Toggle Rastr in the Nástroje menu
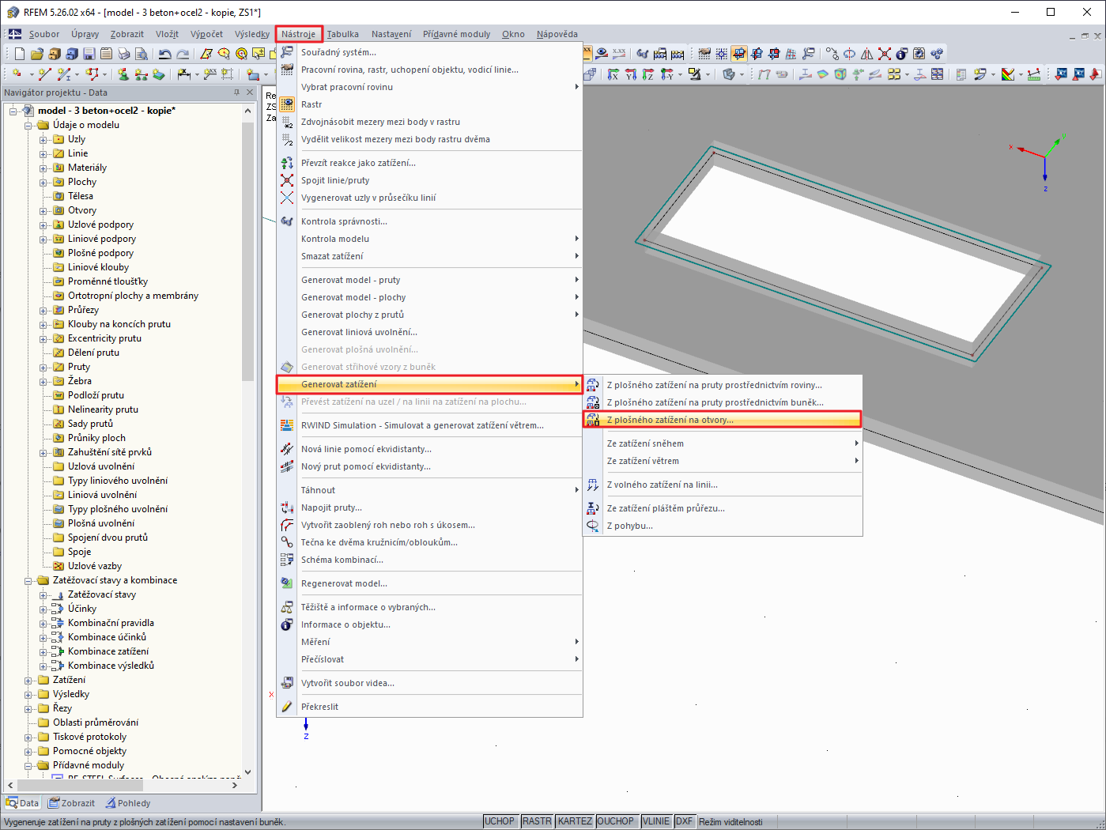Image resolution: width=1106 pixels, height=830 pixels. tap(429, 104)
